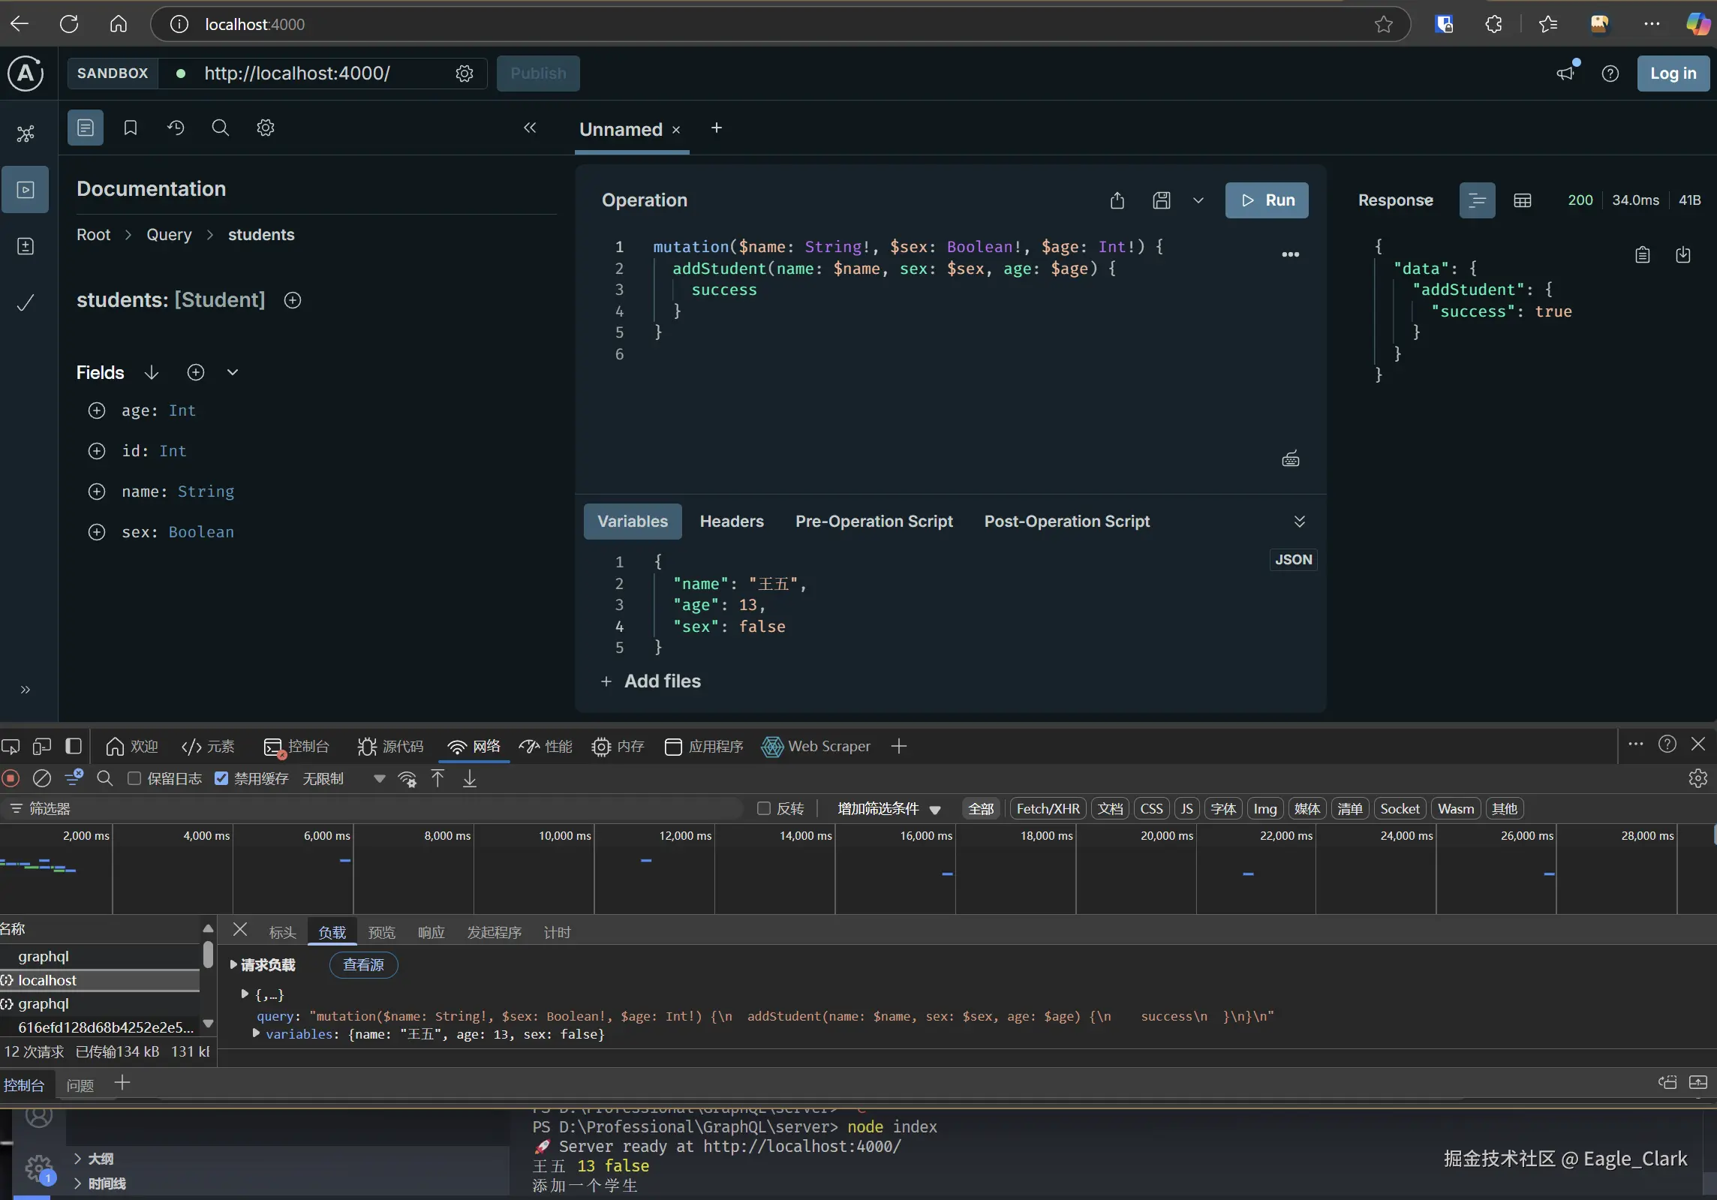Run the mutation operation
The height and width of the screenshot is (1200, 1717).
coord(1267,200)
